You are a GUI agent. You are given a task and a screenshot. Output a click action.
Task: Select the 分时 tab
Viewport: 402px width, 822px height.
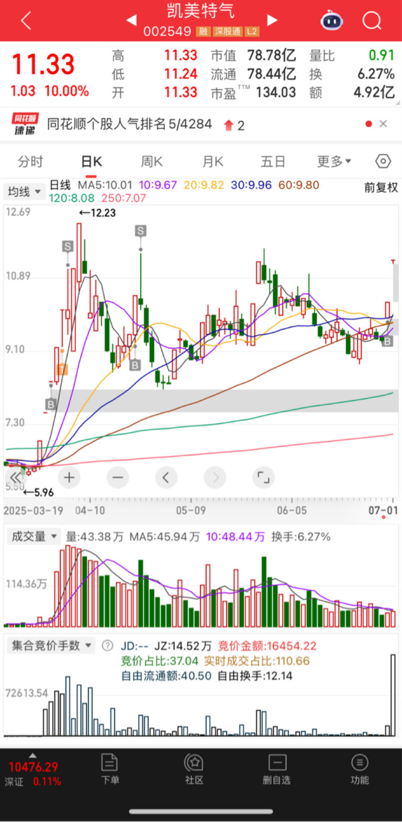coord(30,162)
